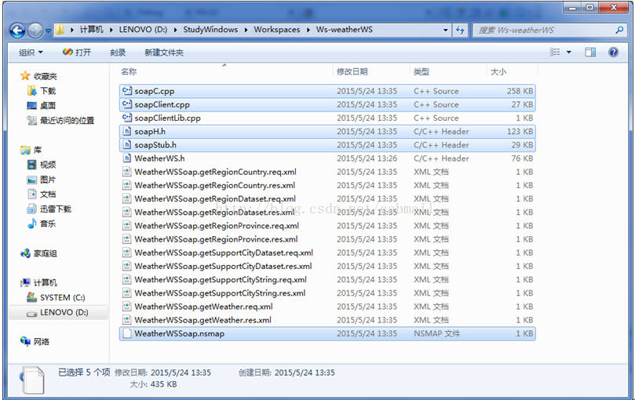The image size is (635, 400).
Task: Click the 打开 open button in toolbar
Action: 77,53
